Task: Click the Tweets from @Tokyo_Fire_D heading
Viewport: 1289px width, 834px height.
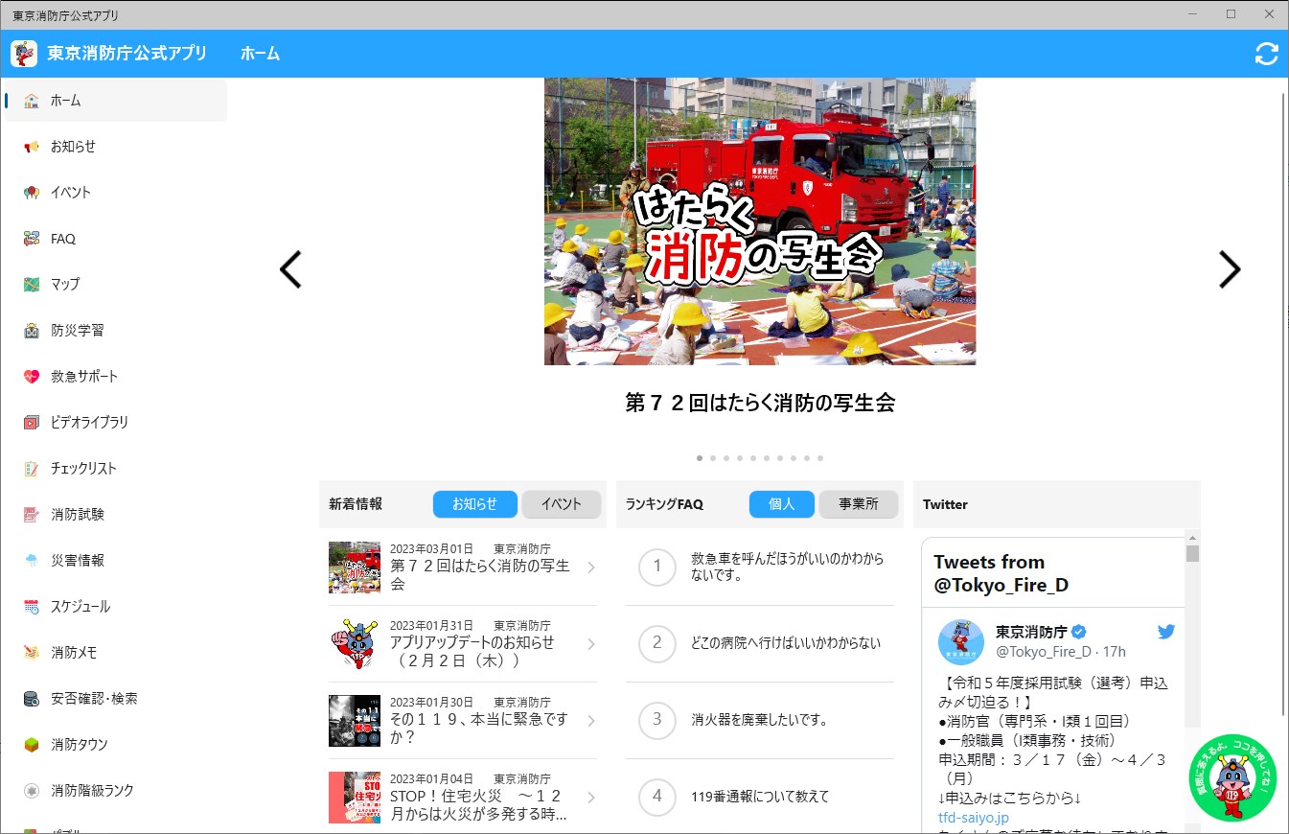Action: [1001, 573]
